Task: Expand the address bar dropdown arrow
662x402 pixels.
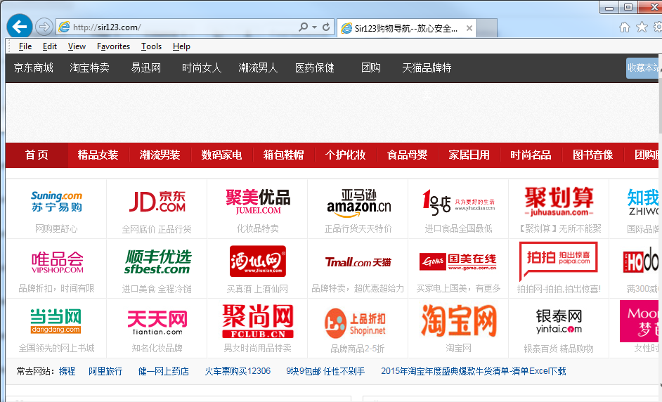Action: 314,27
